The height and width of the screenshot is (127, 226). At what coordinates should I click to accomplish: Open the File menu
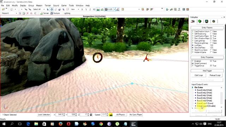coord(2,6)
